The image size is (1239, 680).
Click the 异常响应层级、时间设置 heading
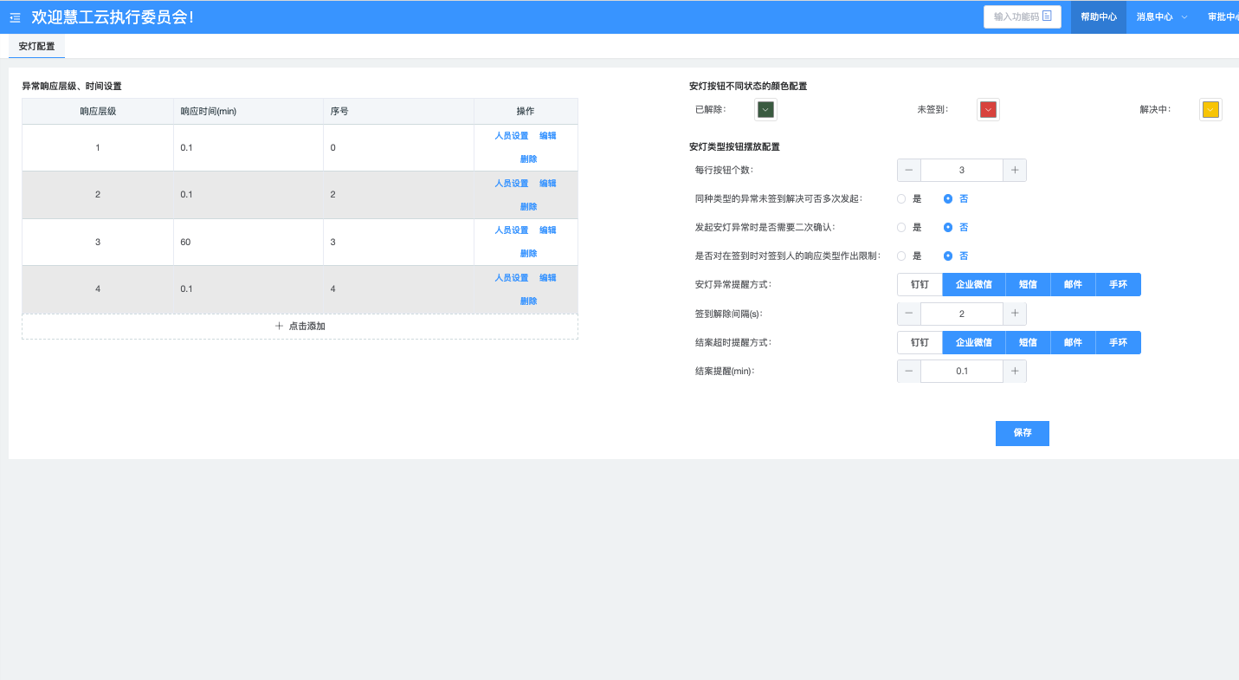pos(72,87)
